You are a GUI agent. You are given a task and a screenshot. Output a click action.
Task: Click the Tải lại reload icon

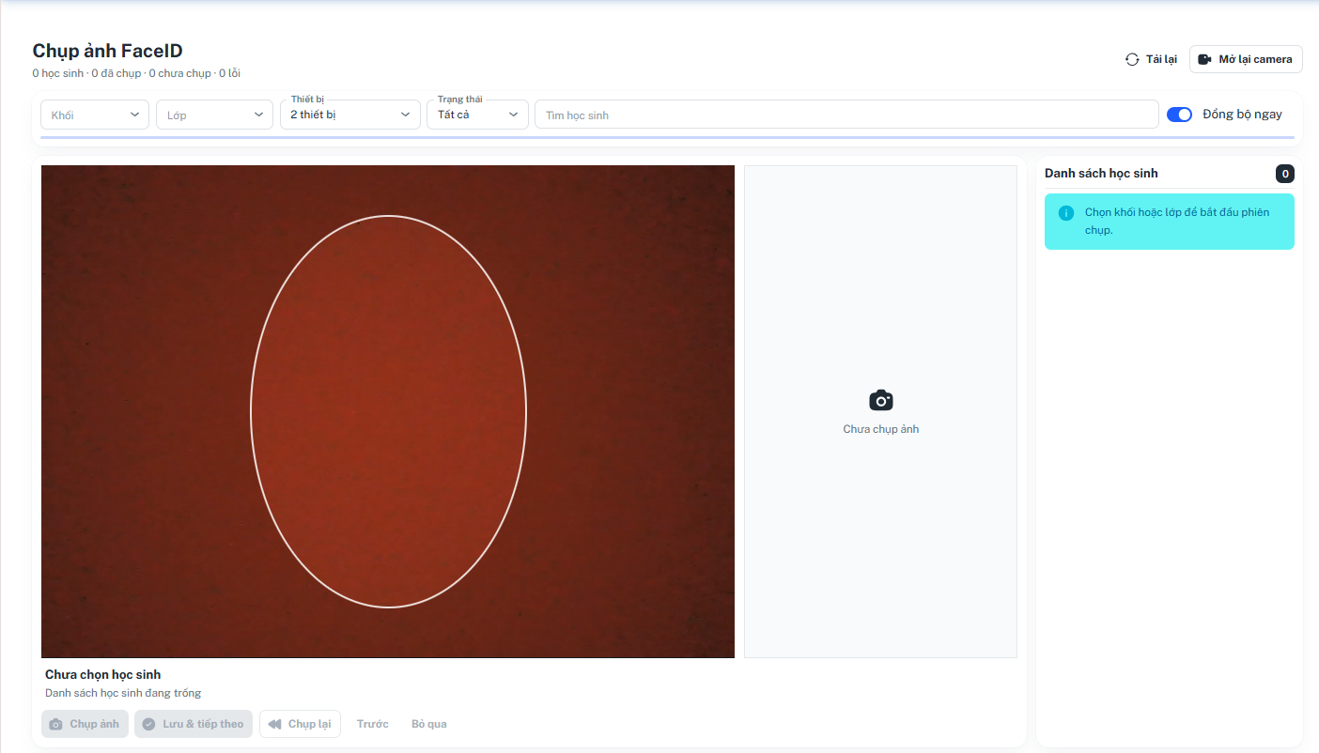pyautogui.click(x=1132, y=59)
